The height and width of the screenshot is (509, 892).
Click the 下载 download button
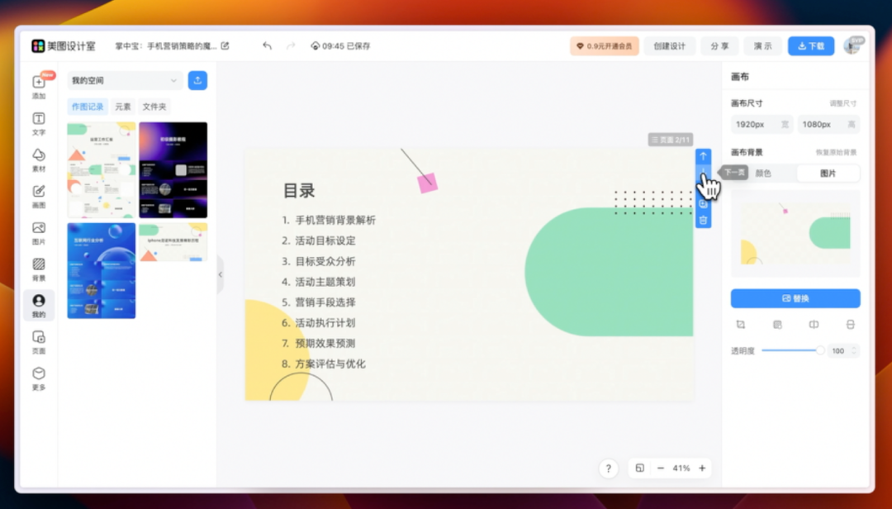pyautogui.click(x=812, y=46)
